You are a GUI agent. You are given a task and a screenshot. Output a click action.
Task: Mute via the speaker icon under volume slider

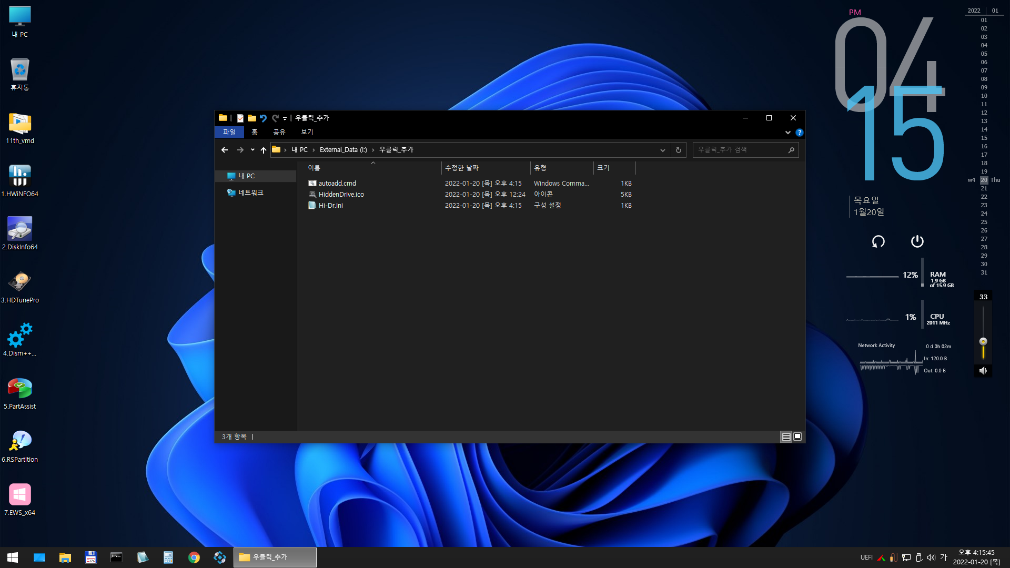983,371
